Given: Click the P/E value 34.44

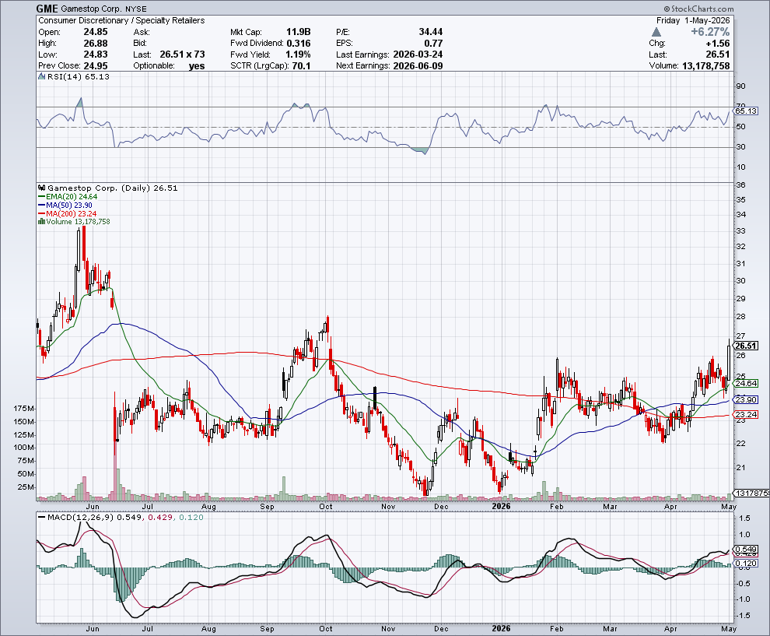Looking at the screenshot, I should pos(431,32).
